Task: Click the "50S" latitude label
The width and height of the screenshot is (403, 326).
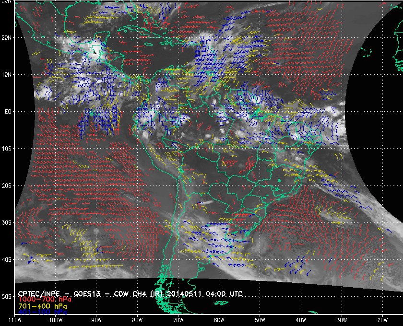Action: pos(7,297)
